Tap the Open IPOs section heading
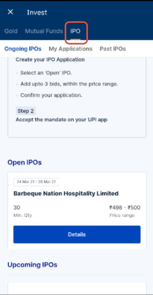 [24, 162]
